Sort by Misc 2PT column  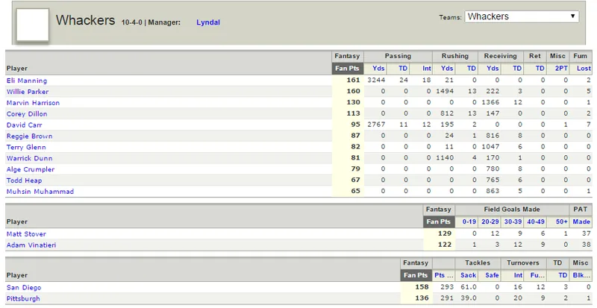pos(561,69)
